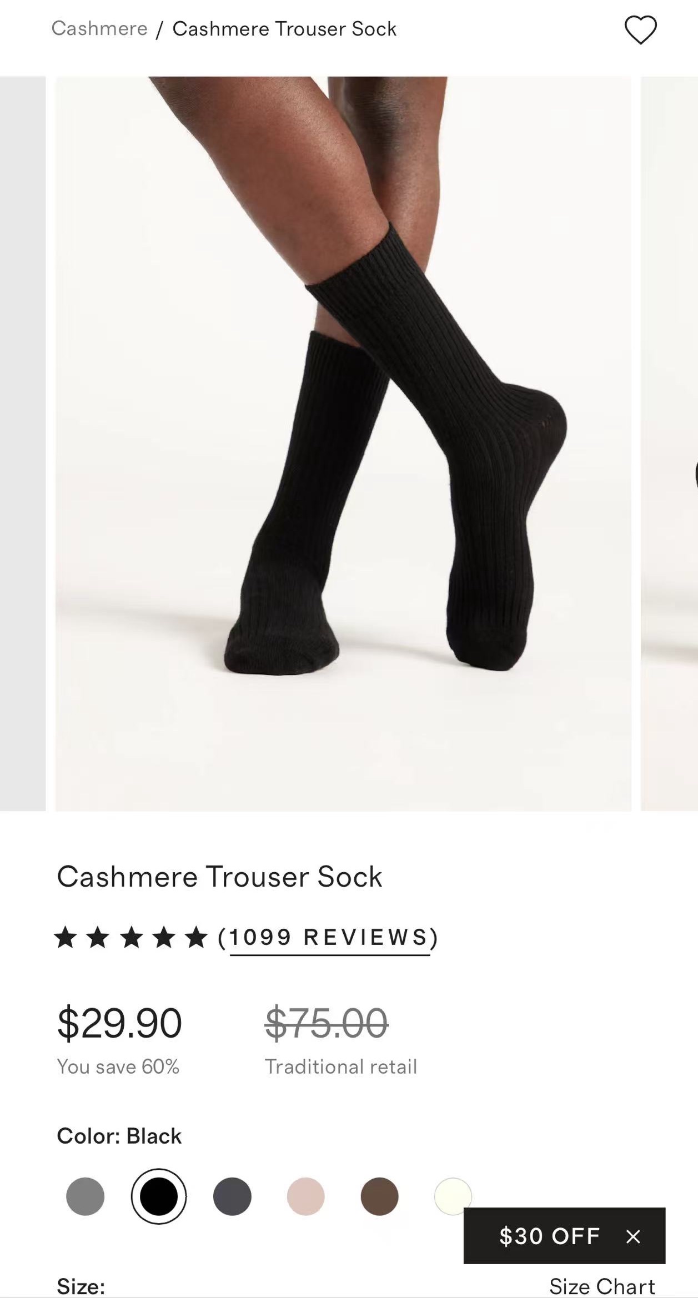
Task: Click the Cashmere Trouser Sock product title
Action: (x=219, y=877)
